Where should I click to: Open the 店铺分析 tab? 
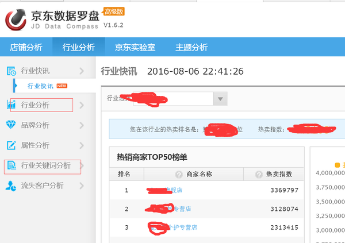point(26,47)
